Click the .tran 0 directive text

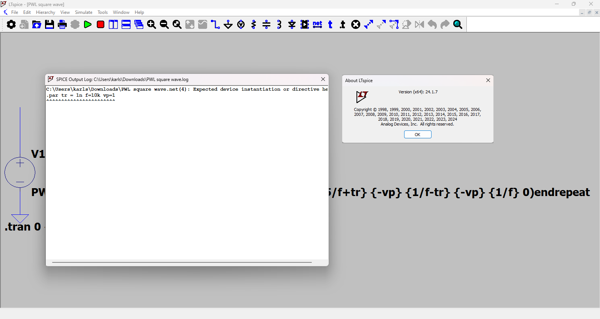23,226
